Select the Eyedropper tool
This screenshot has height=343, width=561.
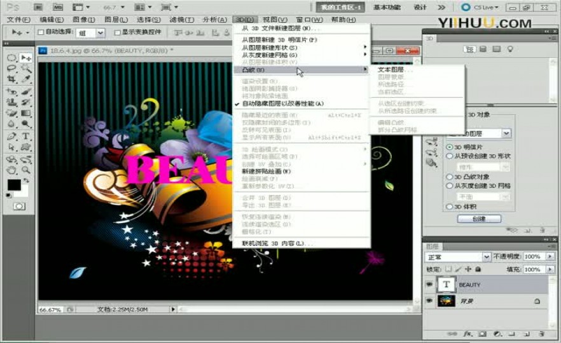point(25,79)
